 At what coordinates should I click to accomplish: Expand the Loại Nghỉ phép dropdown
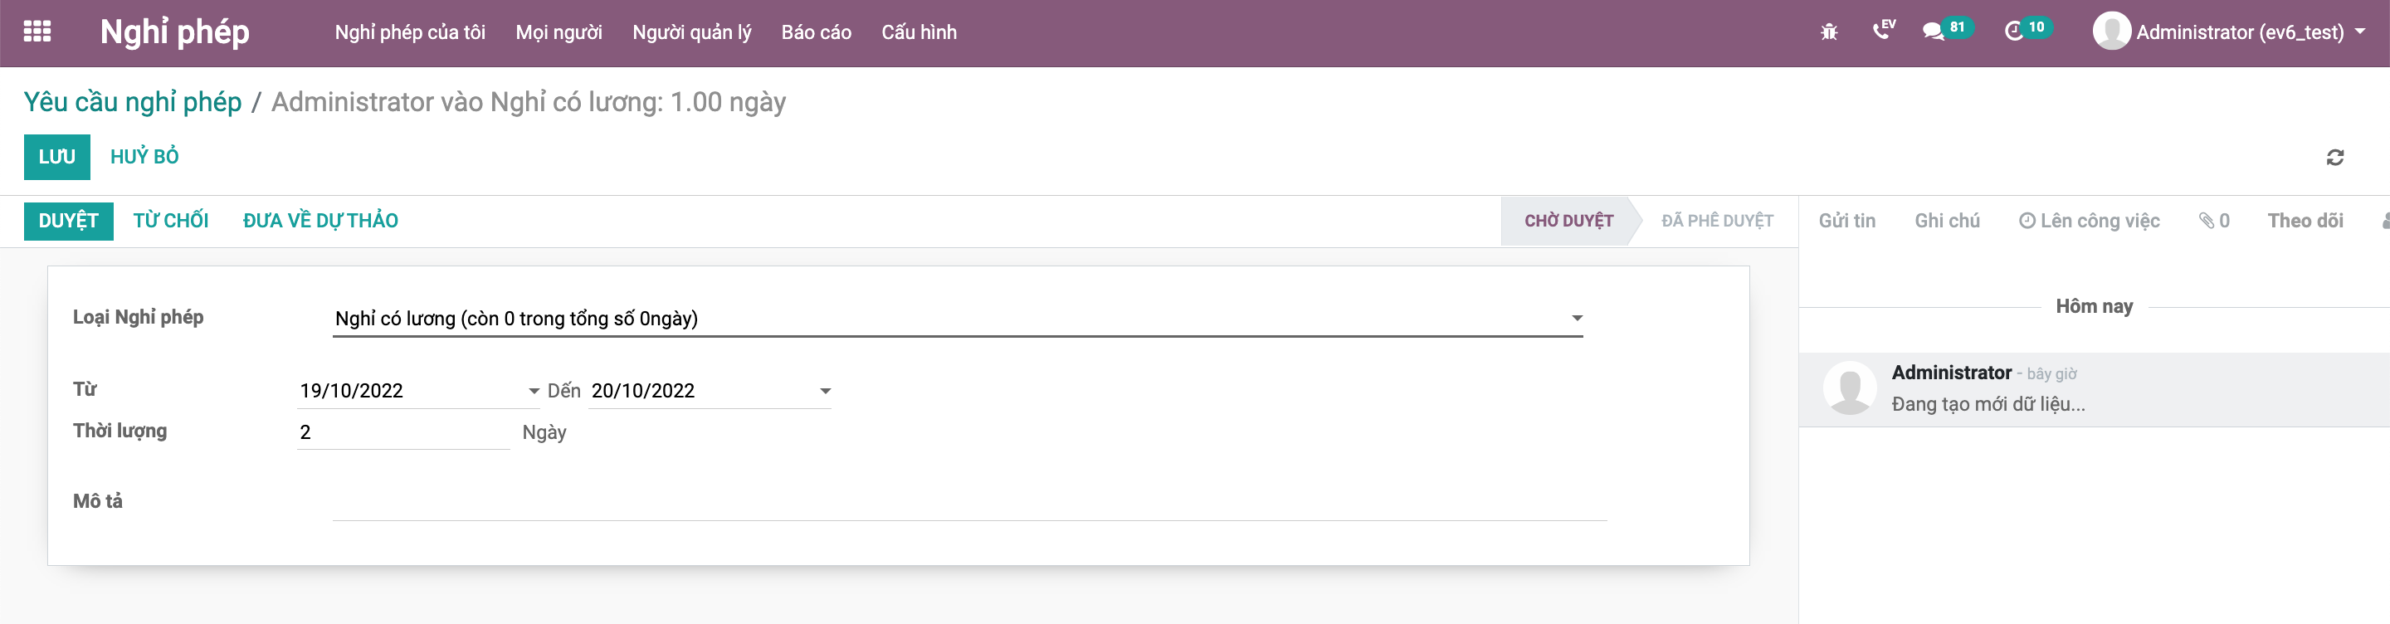(1577, 318)
